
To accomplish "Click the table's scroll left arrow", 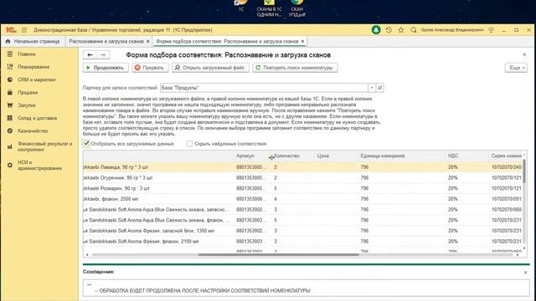I will coord(87,254).
